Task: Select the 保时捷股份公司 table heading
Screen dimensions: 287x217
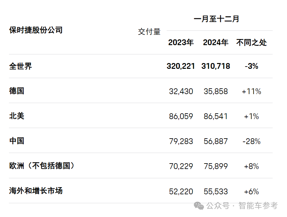Action: point(36,30)
